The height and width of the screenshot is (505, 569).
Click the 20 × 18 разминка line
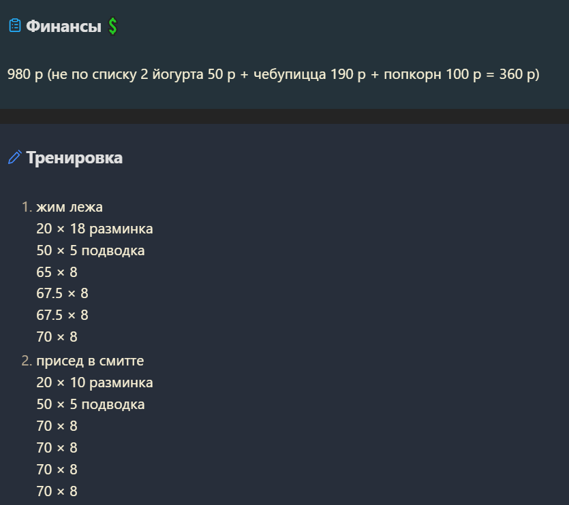point(94,229)
